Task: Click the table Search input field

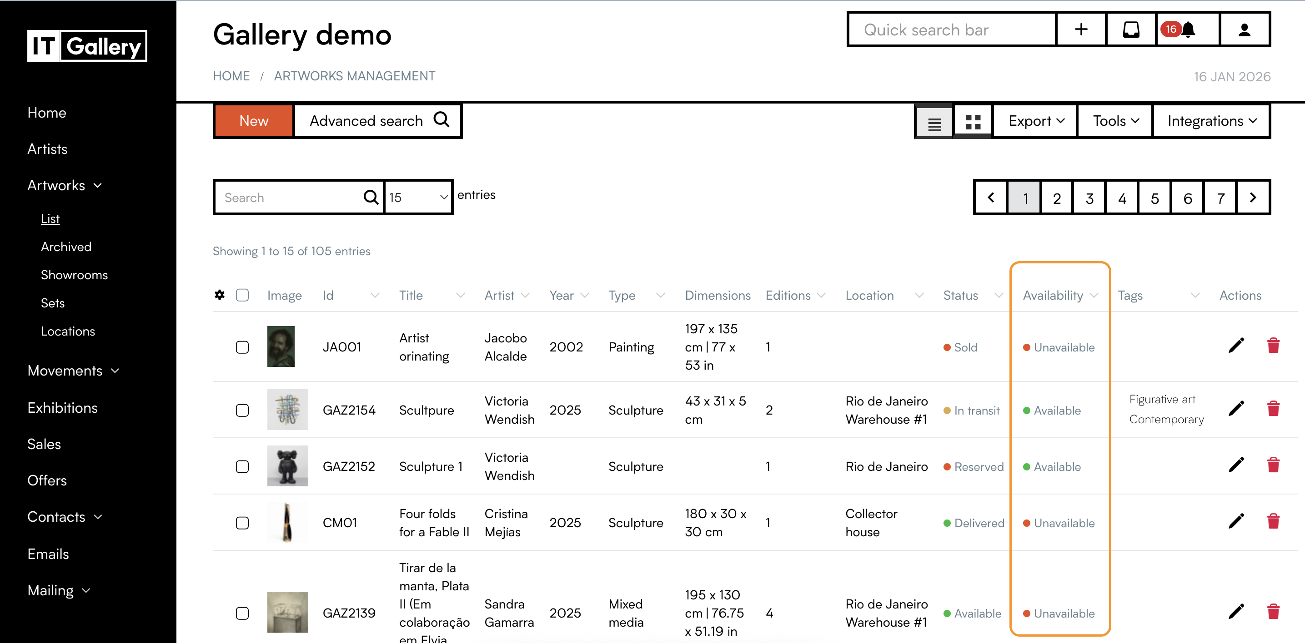Action: (x=289, y=198)
